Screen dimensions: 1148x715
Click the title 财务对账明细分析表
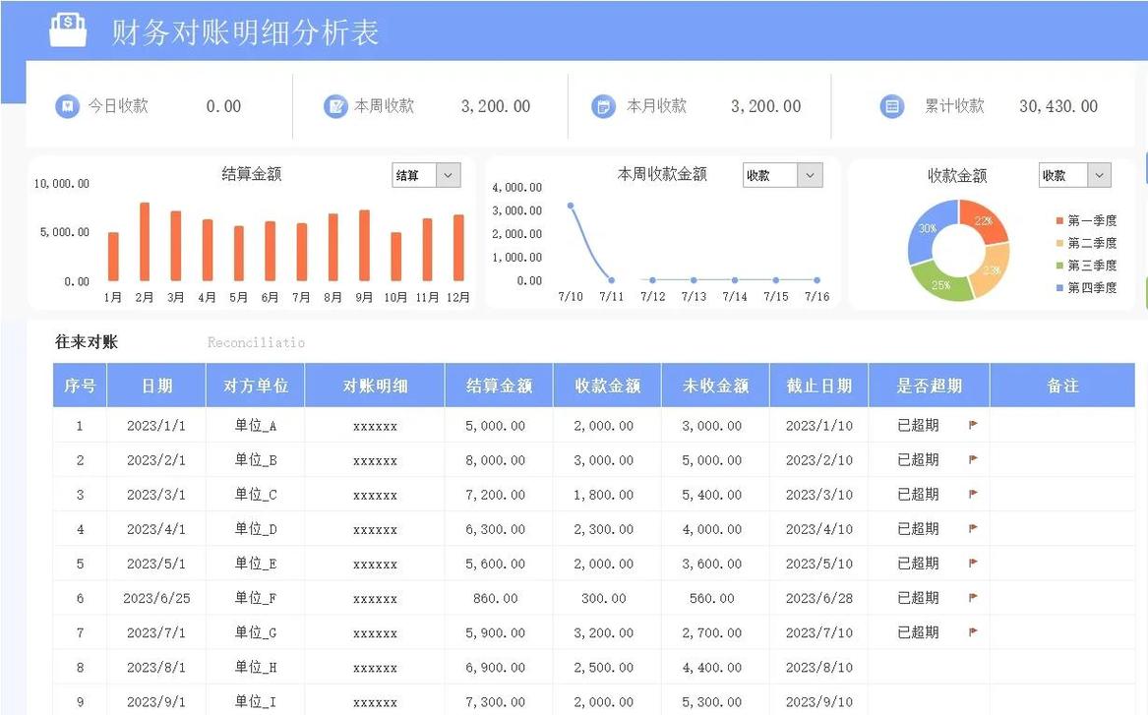pos(245,32)
